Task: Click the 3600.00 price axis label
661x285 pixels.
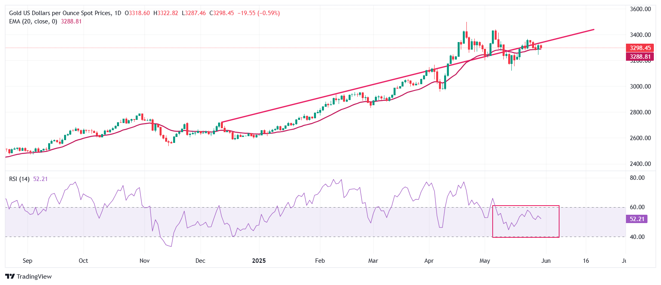Action: click(x=640, y=9)
